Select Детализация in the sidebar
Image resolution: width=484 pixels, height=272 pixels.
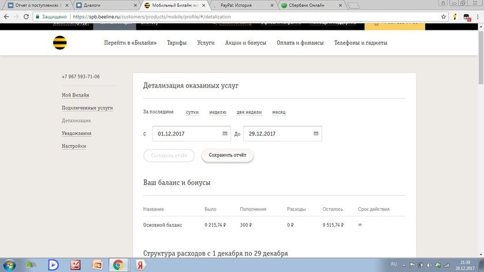(x=76, y=120)
